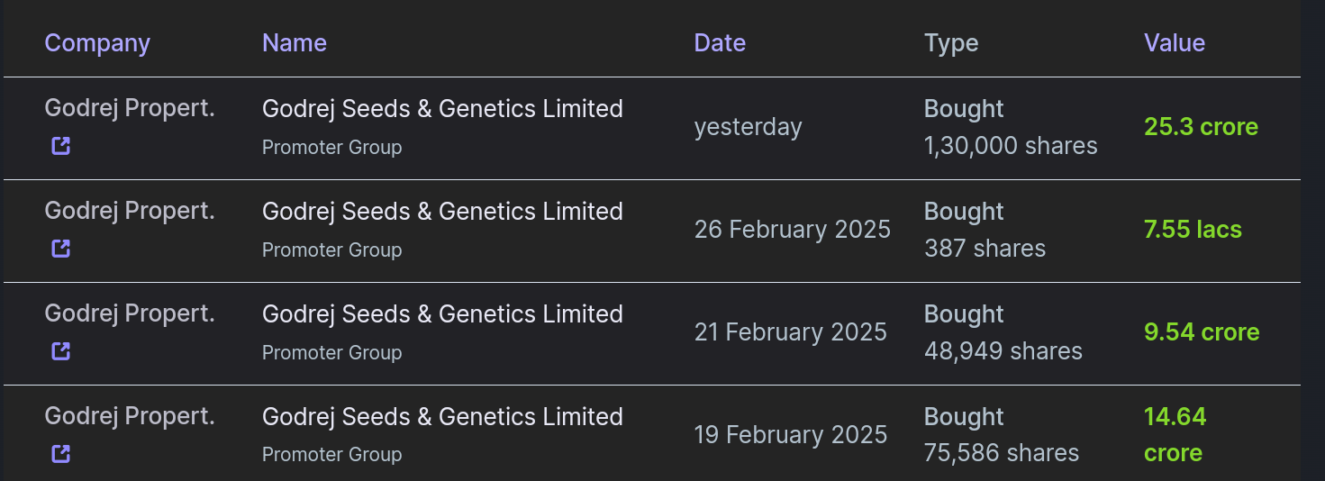Sort table by Company column header

97,42
